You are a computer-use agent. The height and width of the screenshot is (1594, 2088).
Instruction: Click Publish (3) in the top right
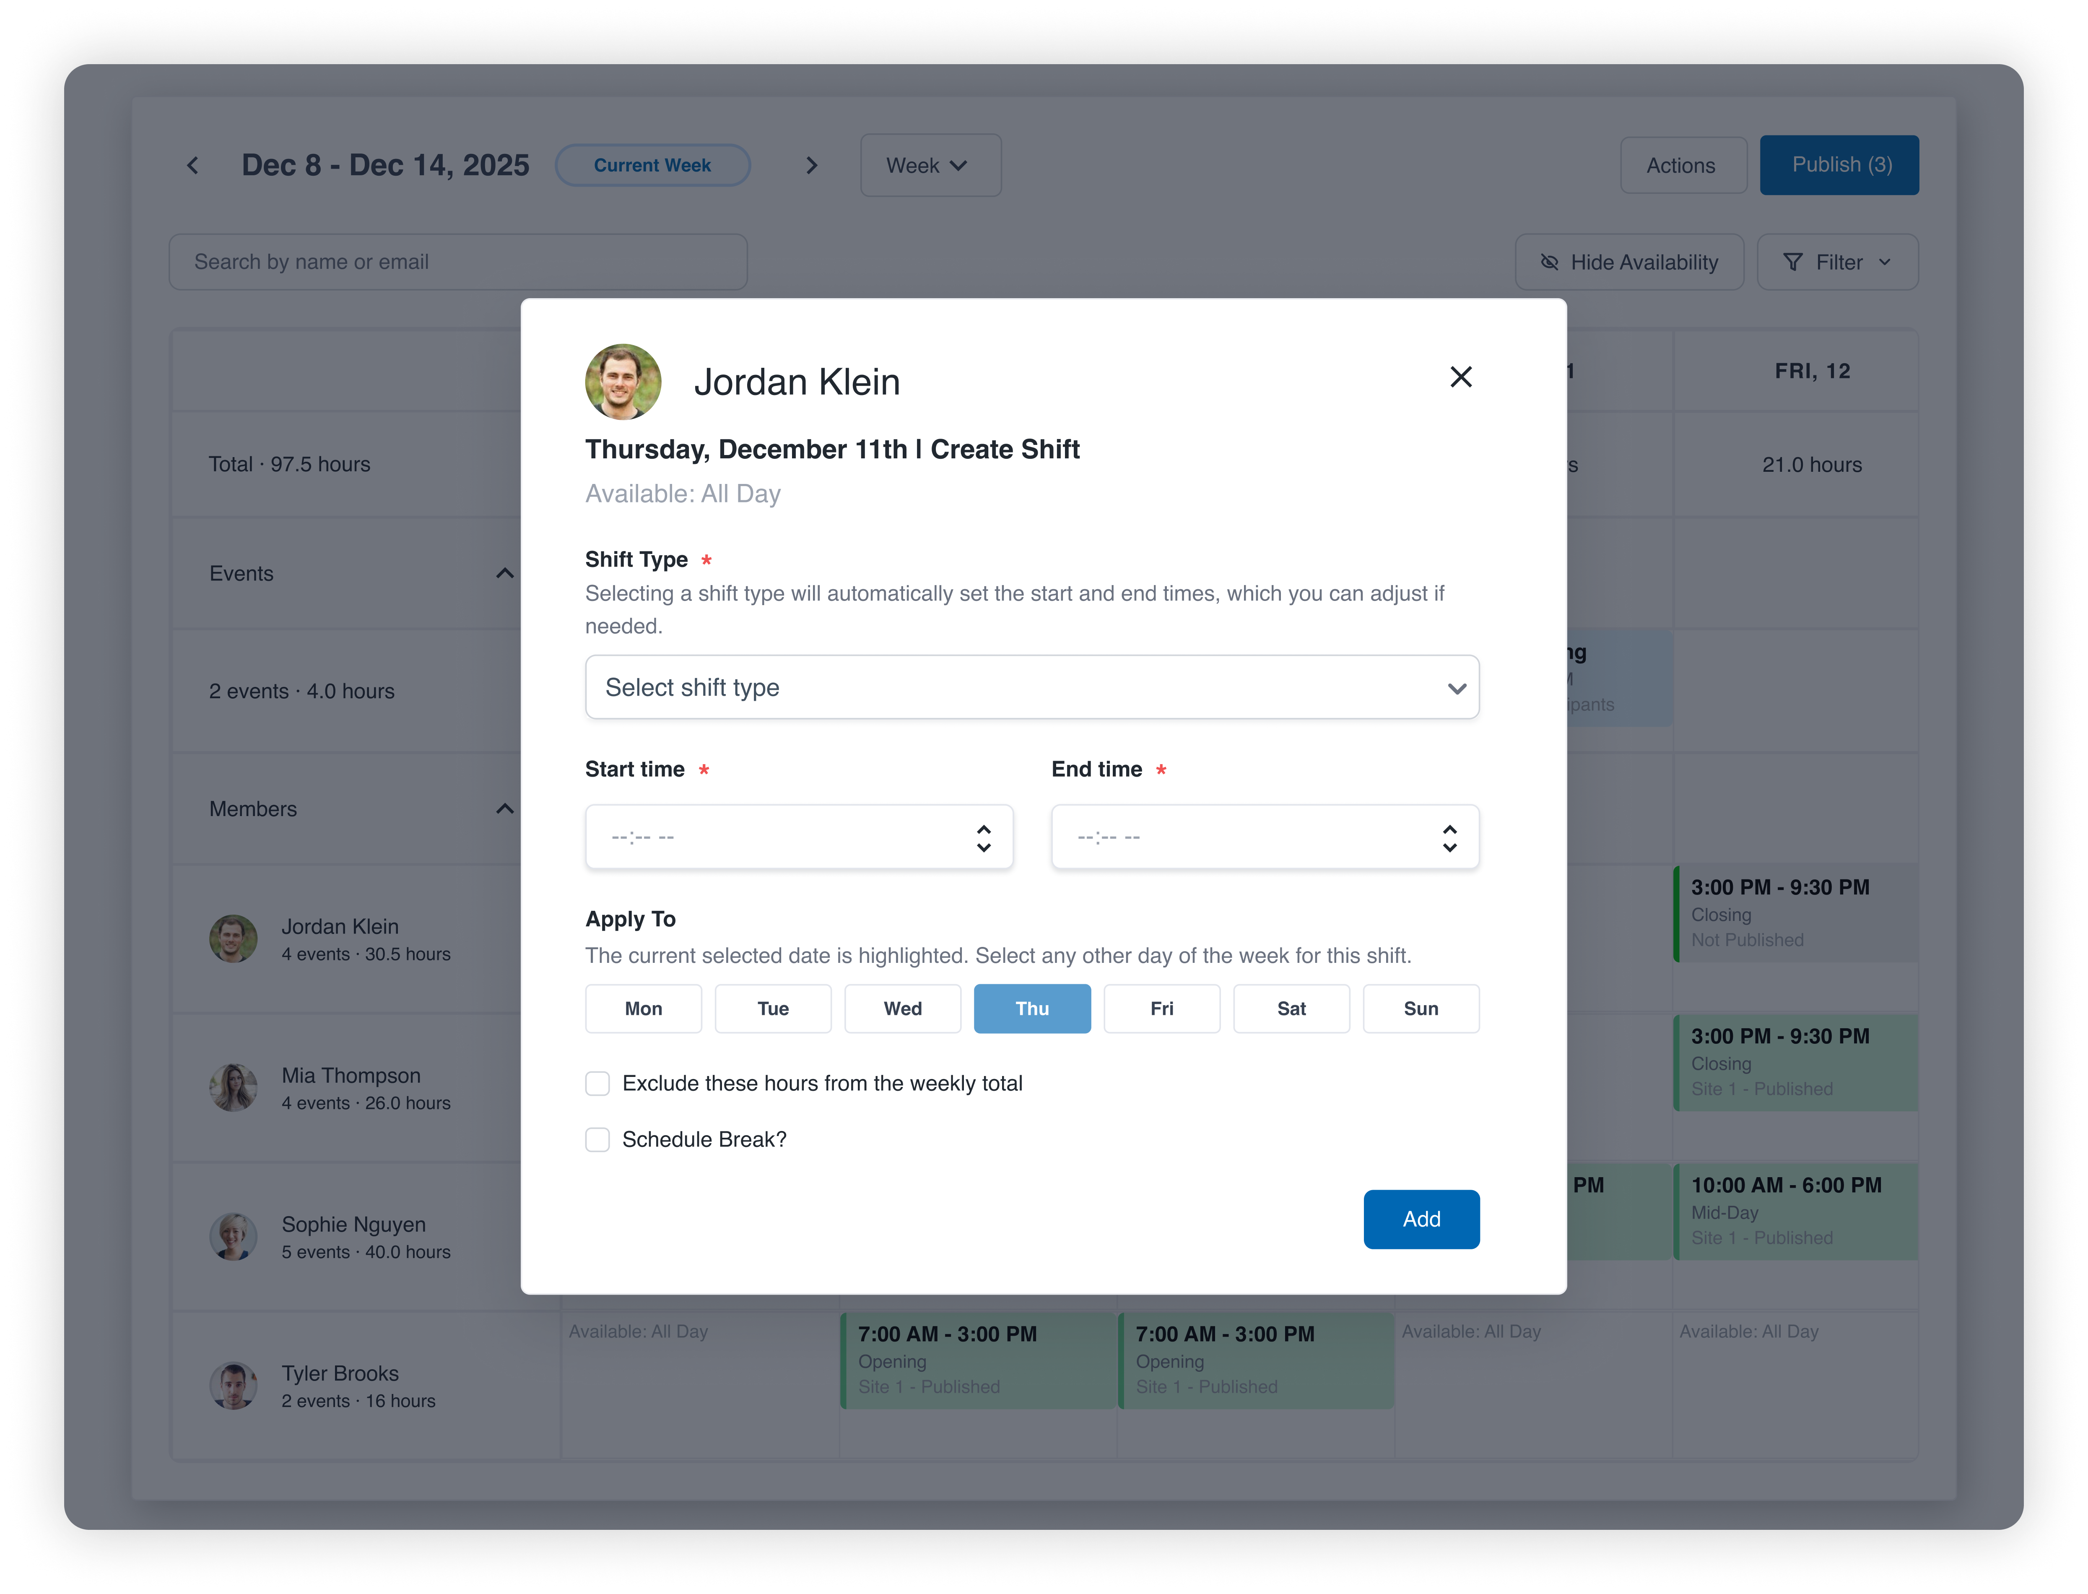point(1839,165)
